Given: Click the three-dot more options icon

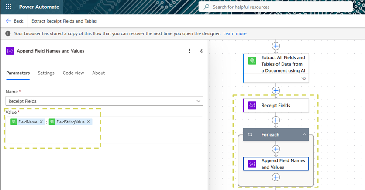Looking at the screenshot, I should [189, 51].
